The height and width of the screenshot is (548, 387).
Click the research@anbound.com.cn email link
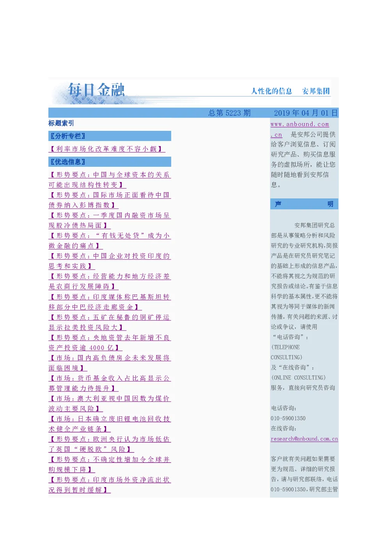(x=304, y=439)
